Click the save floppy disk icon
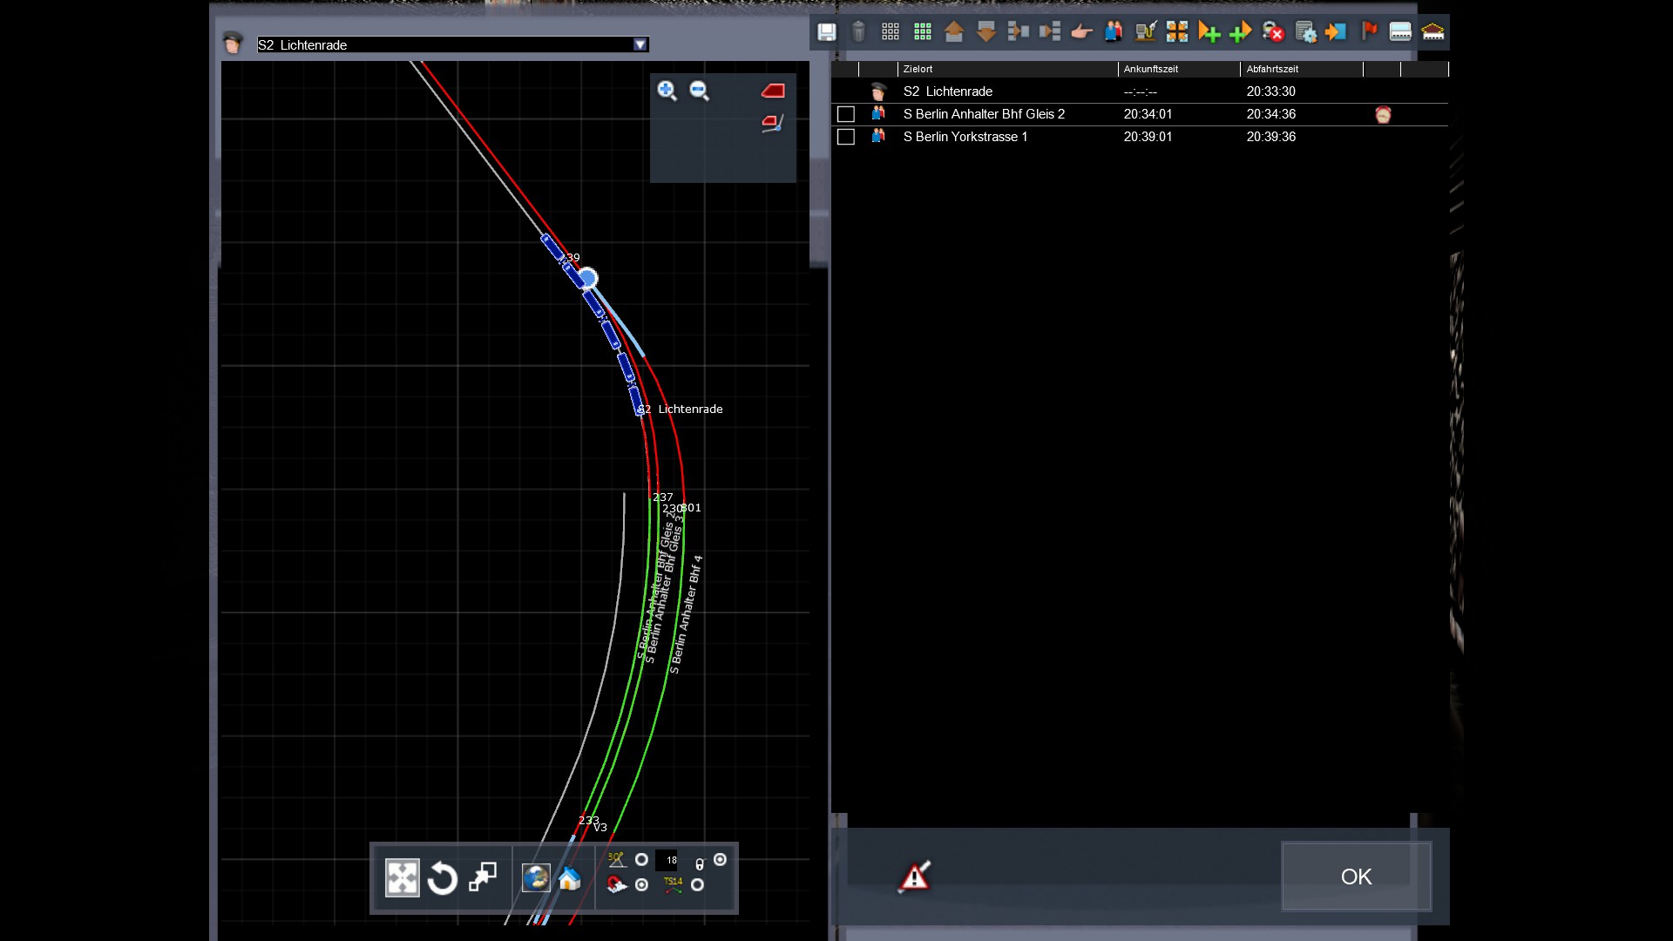1673x941 pixels. [x=826, y=33]
